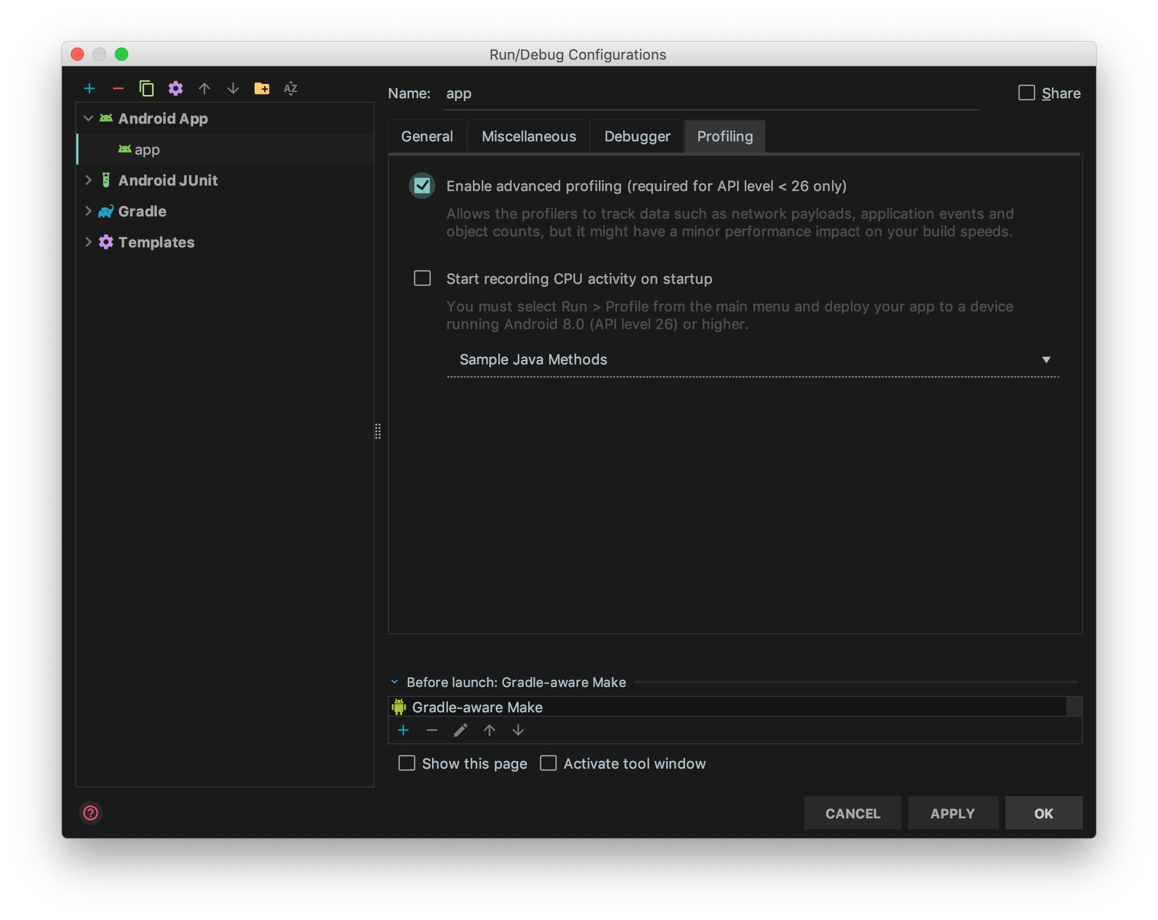Select app under Android App tree
This screenshot has width=1158, height=920.
[x=148, y=150]
